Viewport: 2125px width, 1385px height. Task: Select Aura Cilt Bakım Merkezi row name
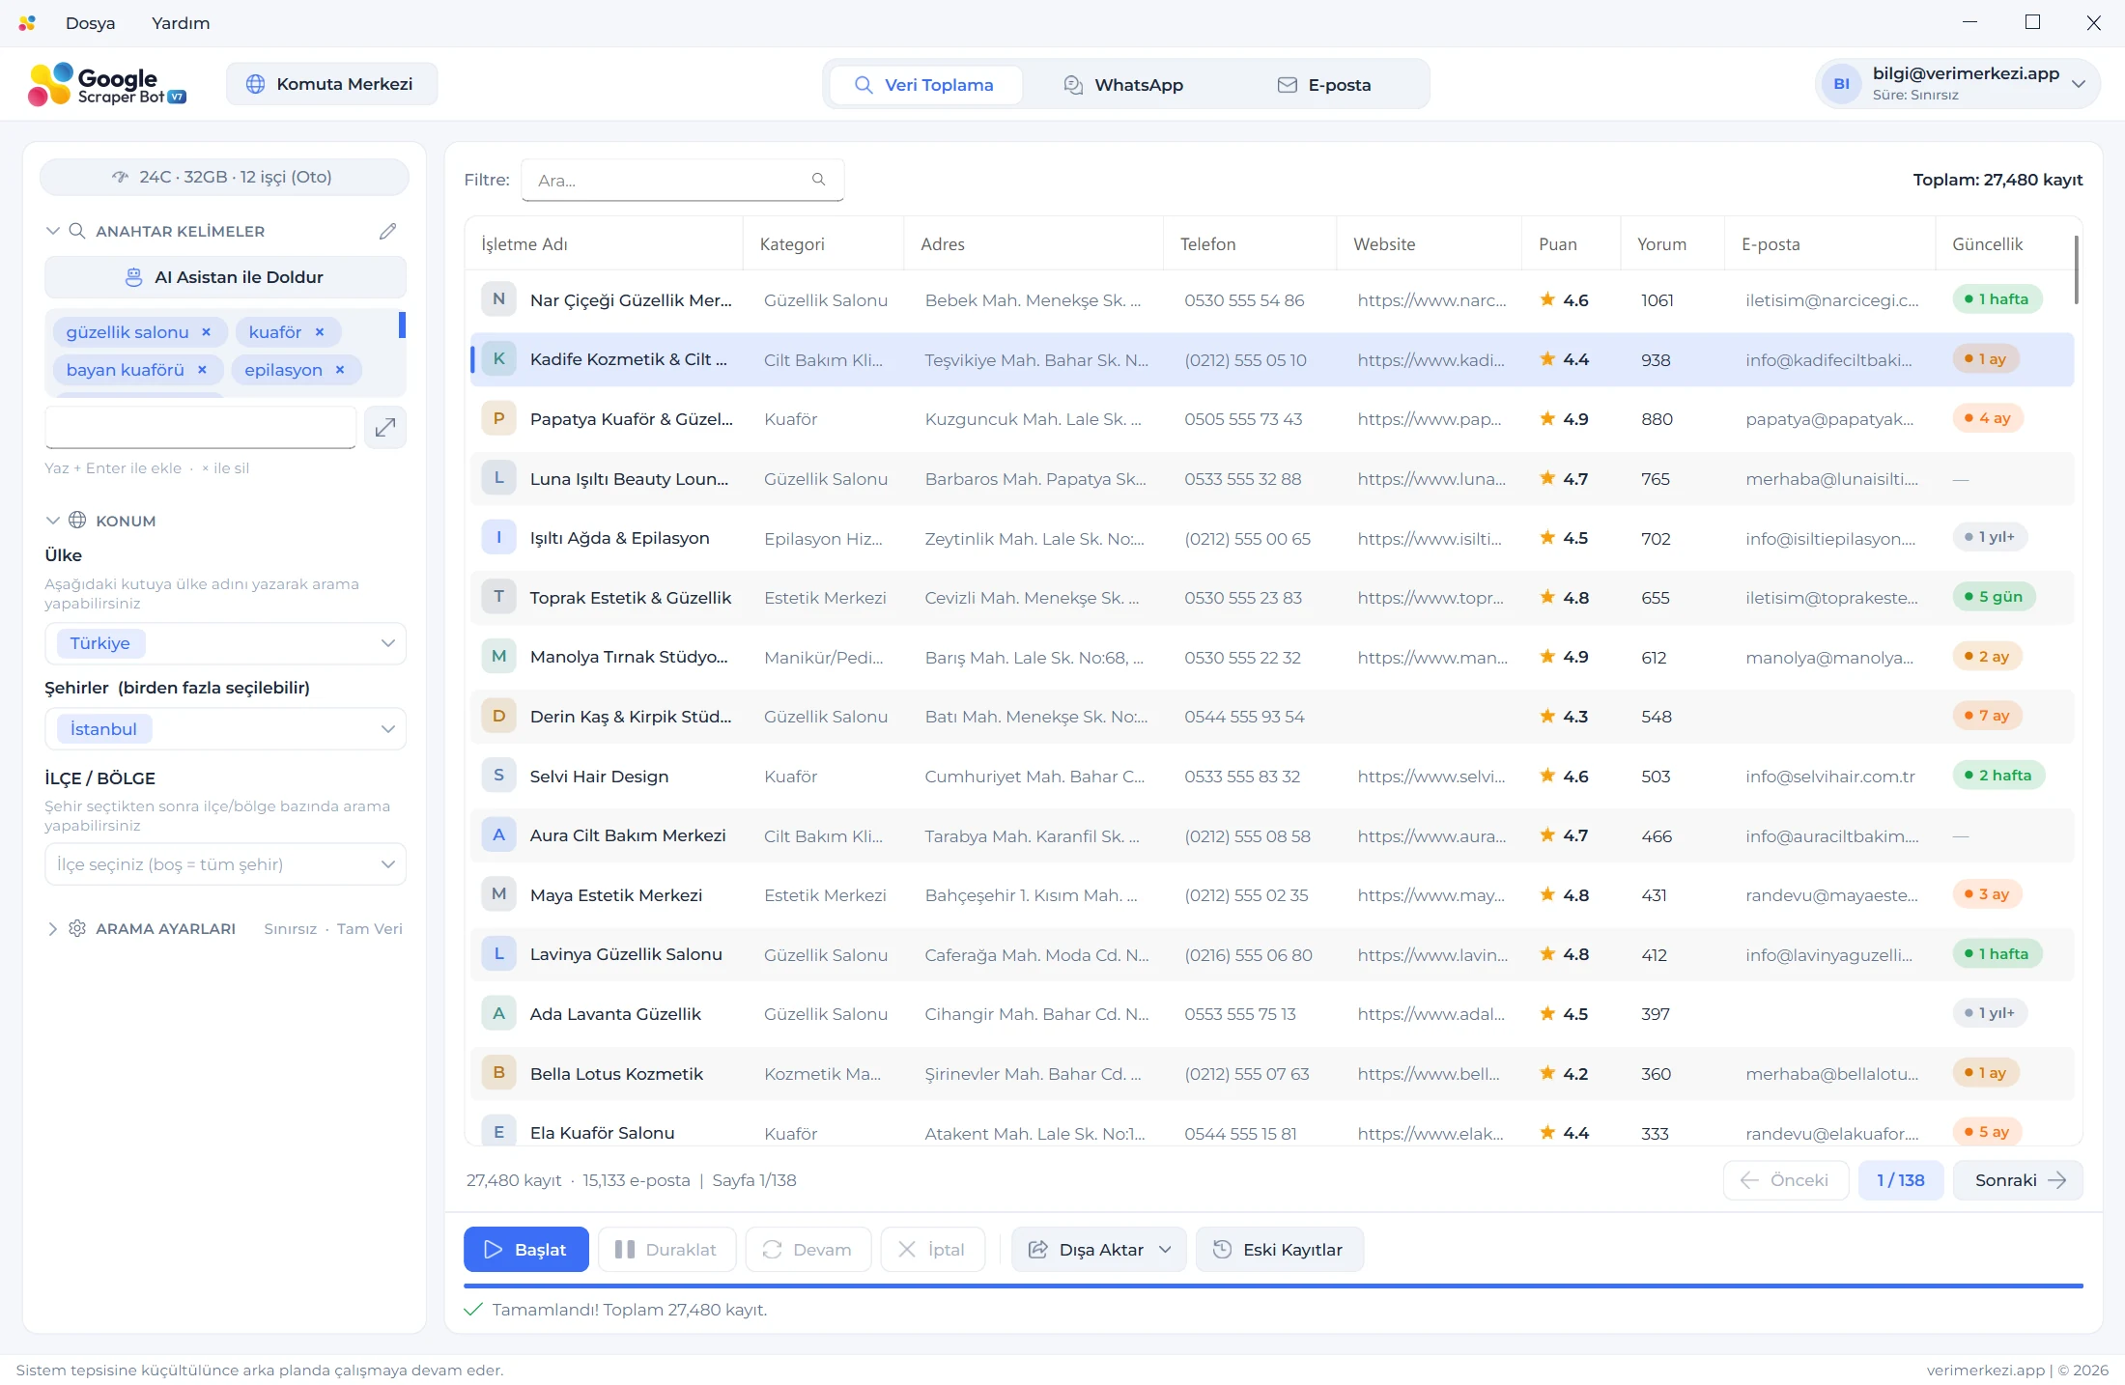click(628, 835)
